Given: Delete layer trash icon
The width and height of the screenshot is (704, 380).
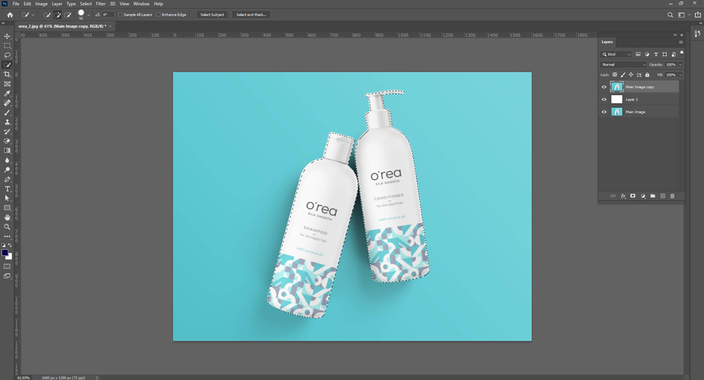Looking at the screenshot, I should 672,196.
